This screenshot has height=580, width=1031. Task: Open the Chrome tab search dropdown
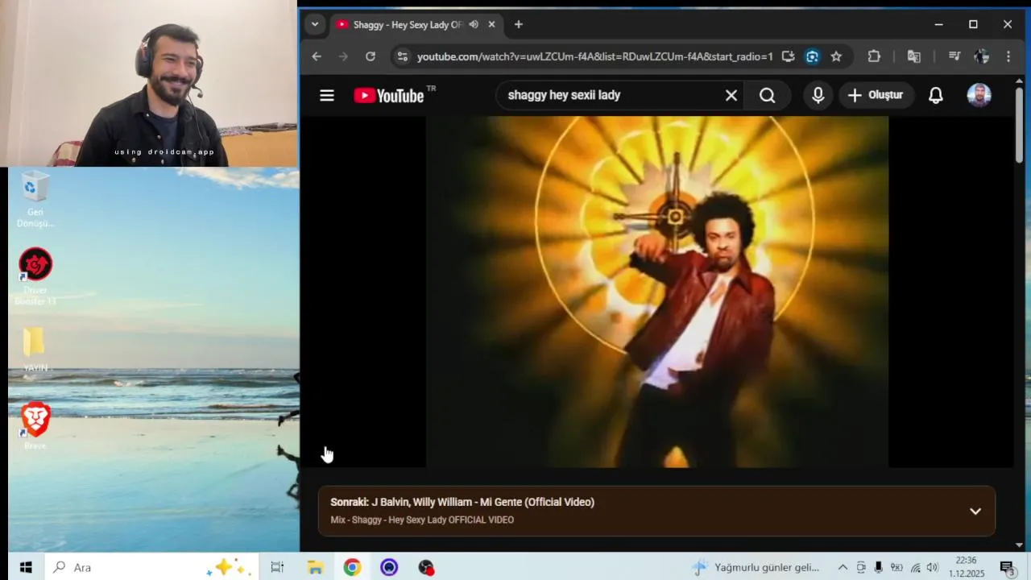[x=315, y=24]
